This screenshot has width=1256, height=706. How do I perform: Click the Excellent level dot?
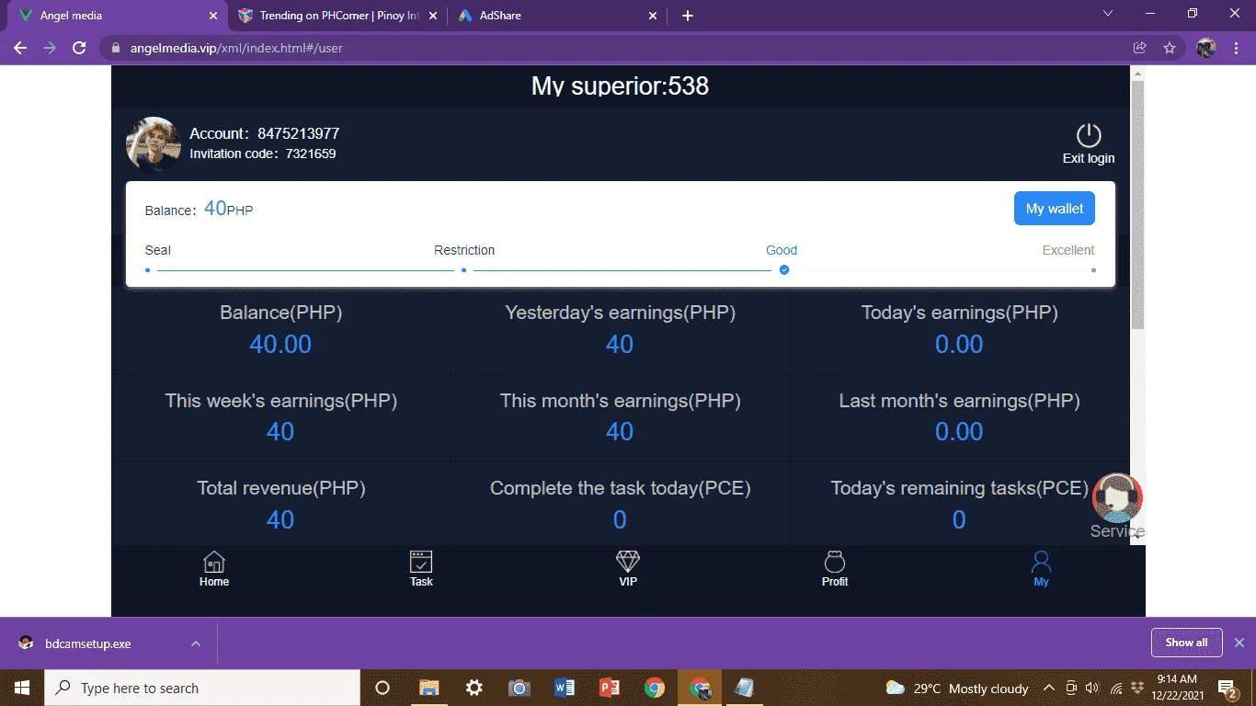1093,270
